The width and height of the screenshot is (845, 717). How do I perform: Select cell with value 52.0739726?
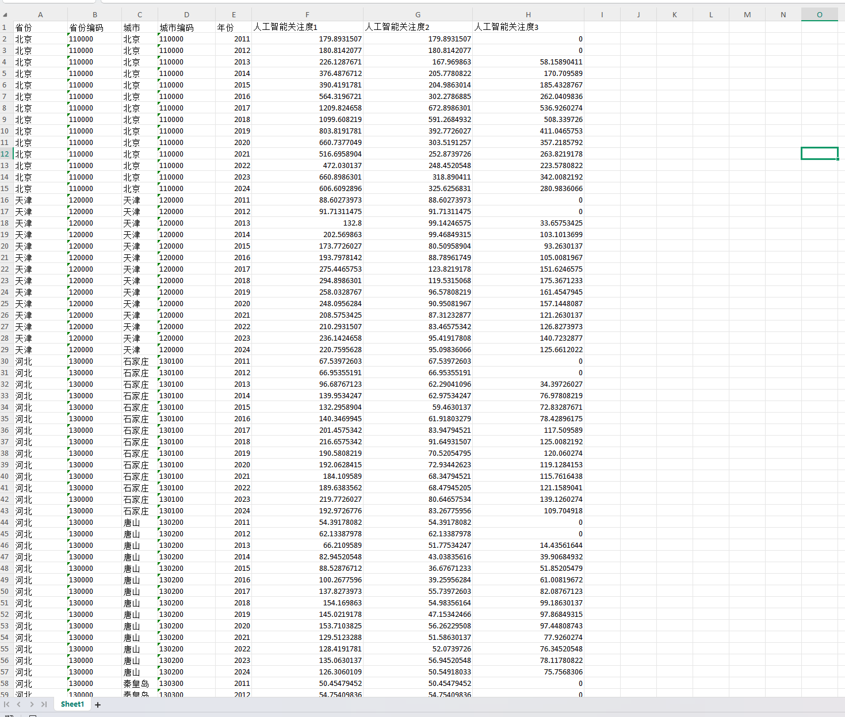[418, 649]
